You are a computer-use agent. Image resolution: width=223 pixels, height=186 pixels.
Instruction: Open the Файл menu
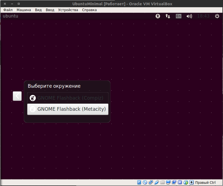(8, 10)
